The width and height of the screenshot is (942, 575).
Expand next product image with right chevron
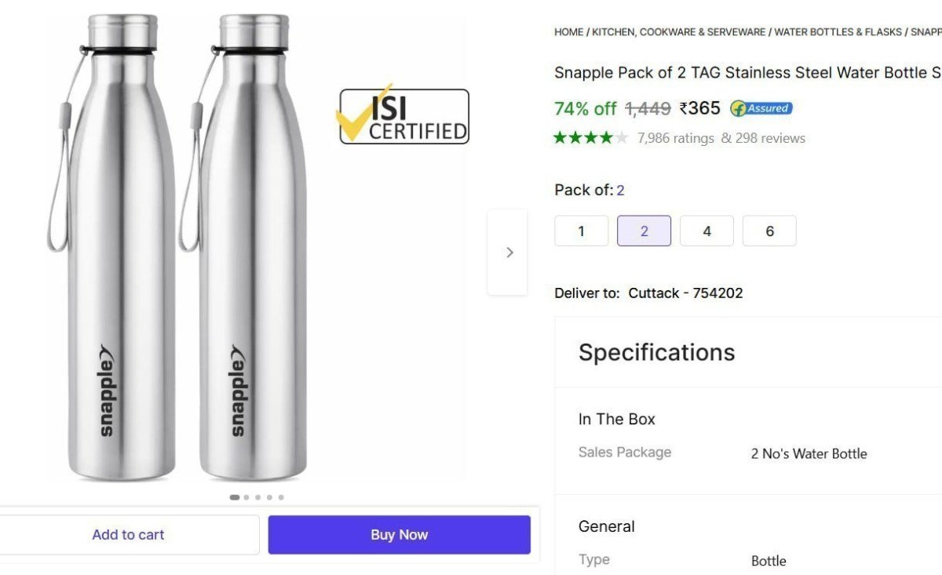pyautogui.click(x=509, y=252)
